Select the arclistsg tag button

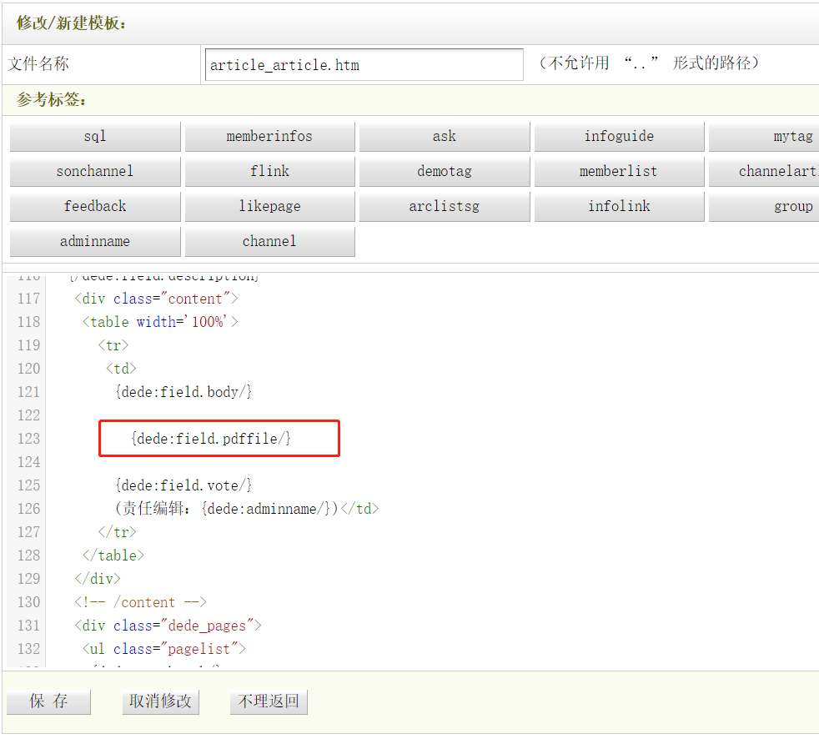coord(445,207)
